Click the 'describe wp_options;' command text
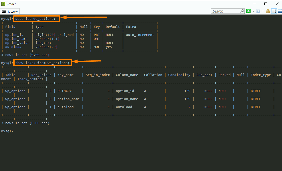Image resolution: width=282 pixels, height=171 pixels. point(35,19)
